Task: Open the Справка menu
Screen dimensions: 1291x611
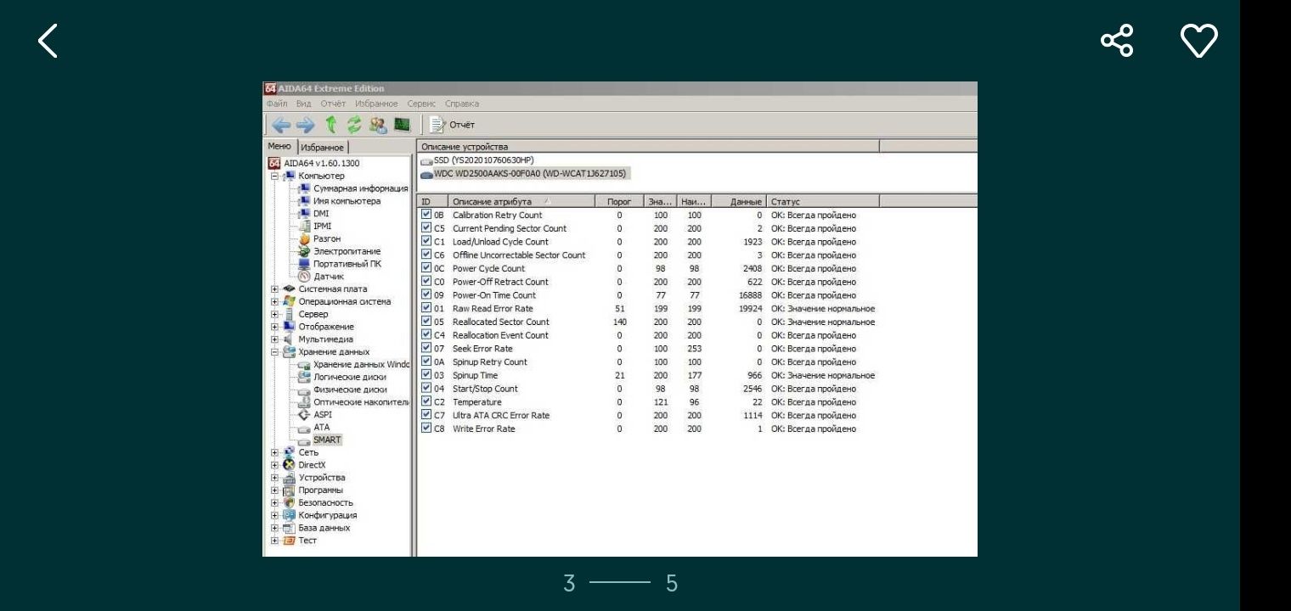Action: point(462,104)
